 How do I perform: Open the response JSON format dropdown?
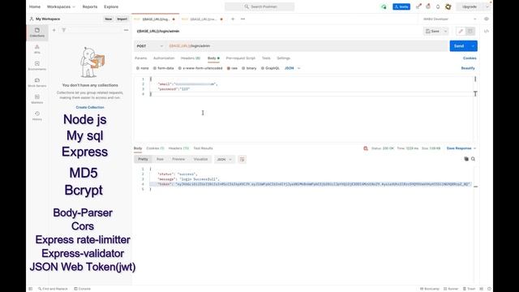point(224,159)
